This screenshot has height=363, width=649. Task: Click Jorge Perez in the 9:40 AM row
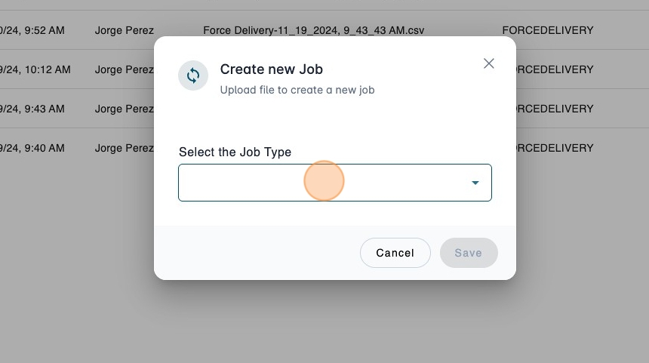(x=124, y=148)
